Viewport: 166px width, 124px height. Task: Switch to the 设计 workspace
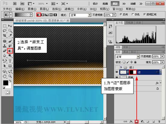tap(95, 4)
